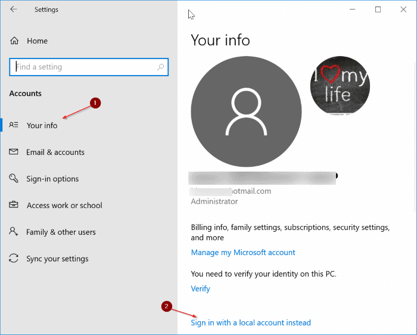Click 'You need to verify your identity' text

point(263,274)
